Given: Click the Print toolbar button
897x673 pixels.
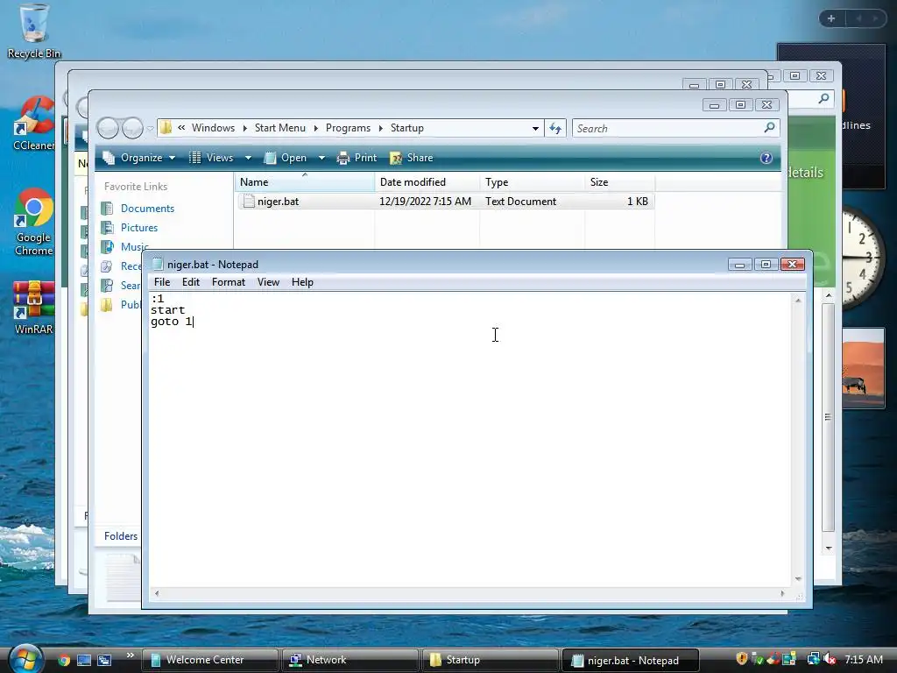Looking at the screenshot, I should (x=357, y=158).
